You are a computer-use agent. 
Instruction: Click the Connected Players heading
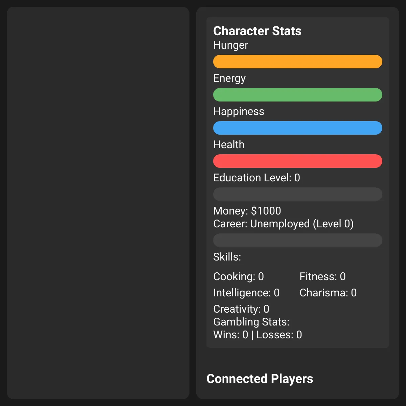pos(260,379)
